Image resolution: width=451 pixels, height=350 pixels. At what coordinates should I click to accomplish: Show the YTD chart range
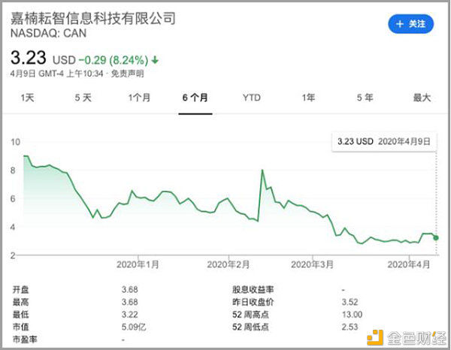click(x=252, y=98)
